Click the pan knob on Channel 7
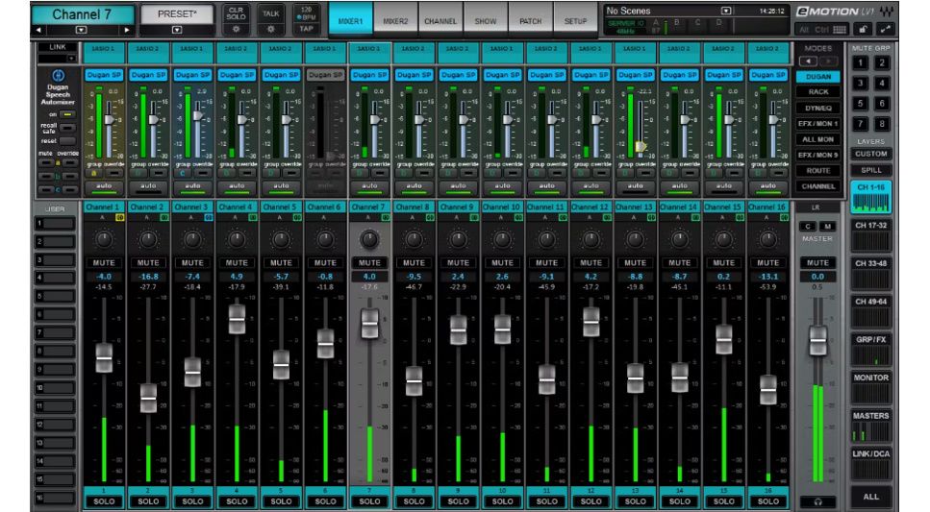The height and width of the screenshot is (512, 930). pos(369,239)
